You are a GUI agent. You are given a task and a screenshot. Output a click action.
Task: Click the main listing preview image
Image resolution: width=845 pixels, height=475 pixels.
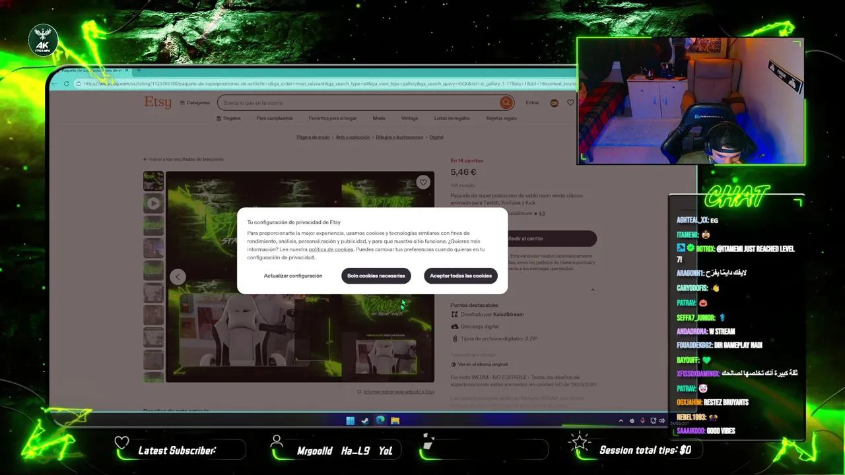point(300,276)
